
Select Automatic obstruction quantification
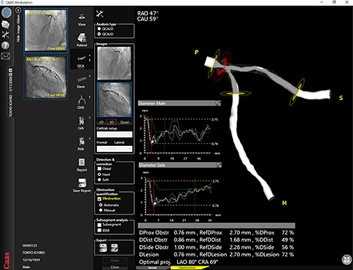tap(101, 205)
